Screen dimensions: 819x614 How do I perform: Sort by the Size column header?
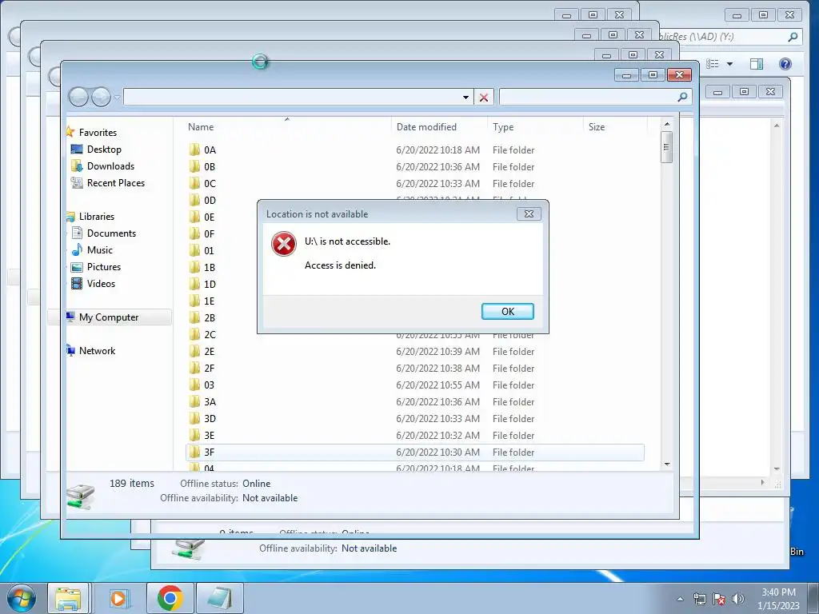pyautogui.click(x=597, y=127)
